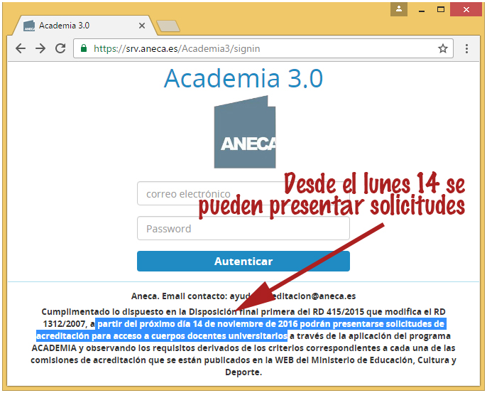Focus the Password field
Image resolution: width=487 pixels, height=393 pixels.
(243, 228)
